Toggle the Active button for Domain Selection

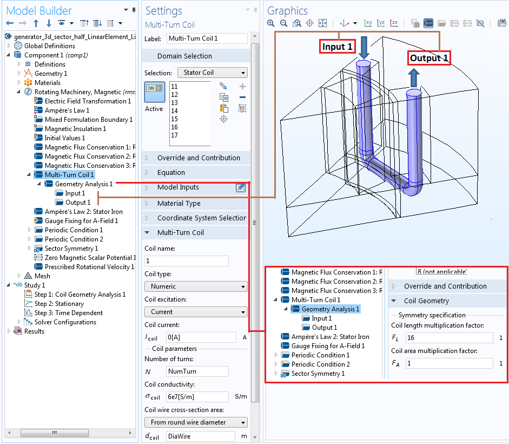click(x=154, y=92)
